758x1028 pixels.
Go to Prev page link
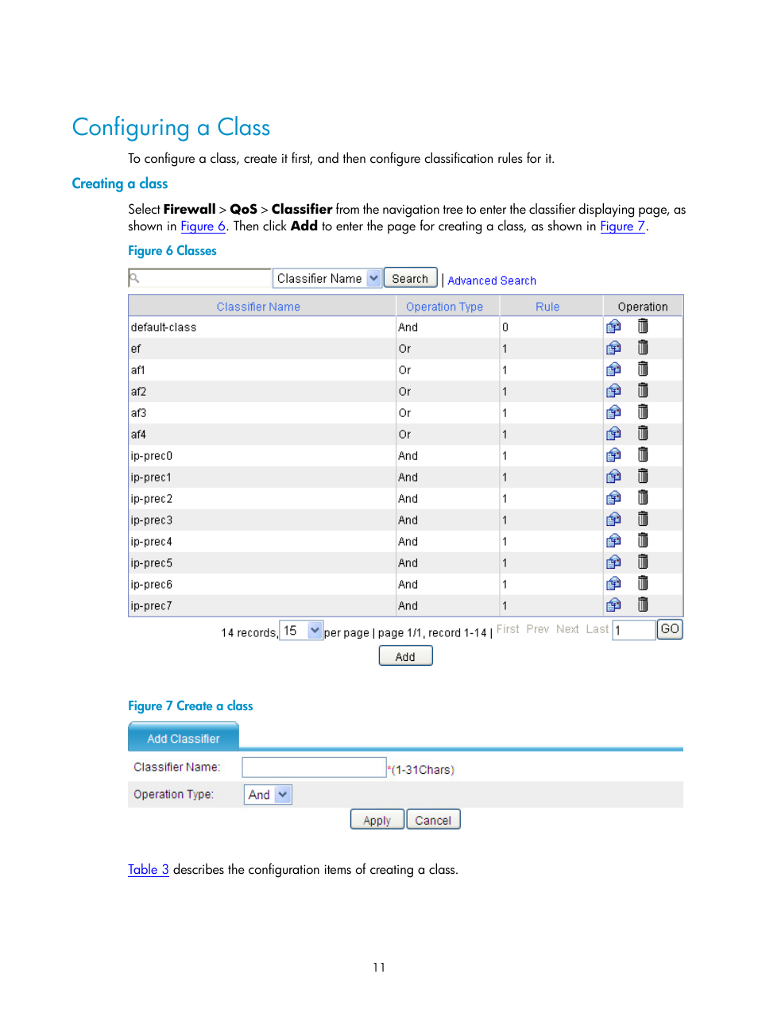point(537,629)
